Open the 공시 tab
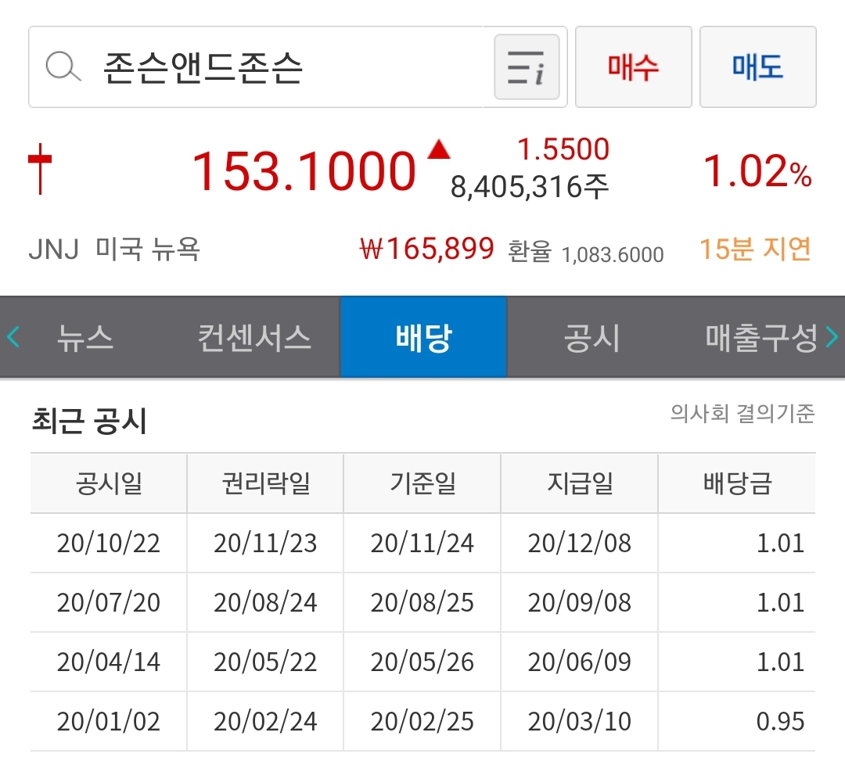Image resolution: width=845 pixels, height=779 pixels. (591, 338)
